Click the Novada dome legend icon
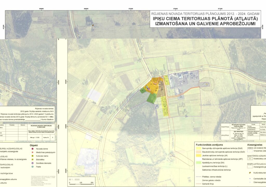Image resolution: width=266 pixels, height=187 pixels. click(32, 149)
